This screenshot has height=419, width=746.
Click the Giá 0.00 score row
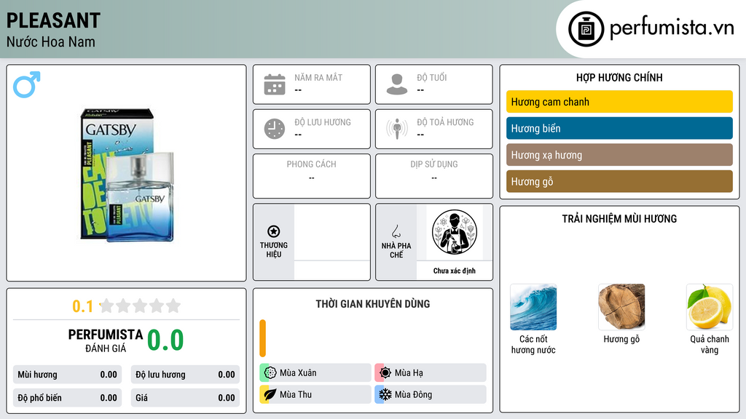click(185, 398)
